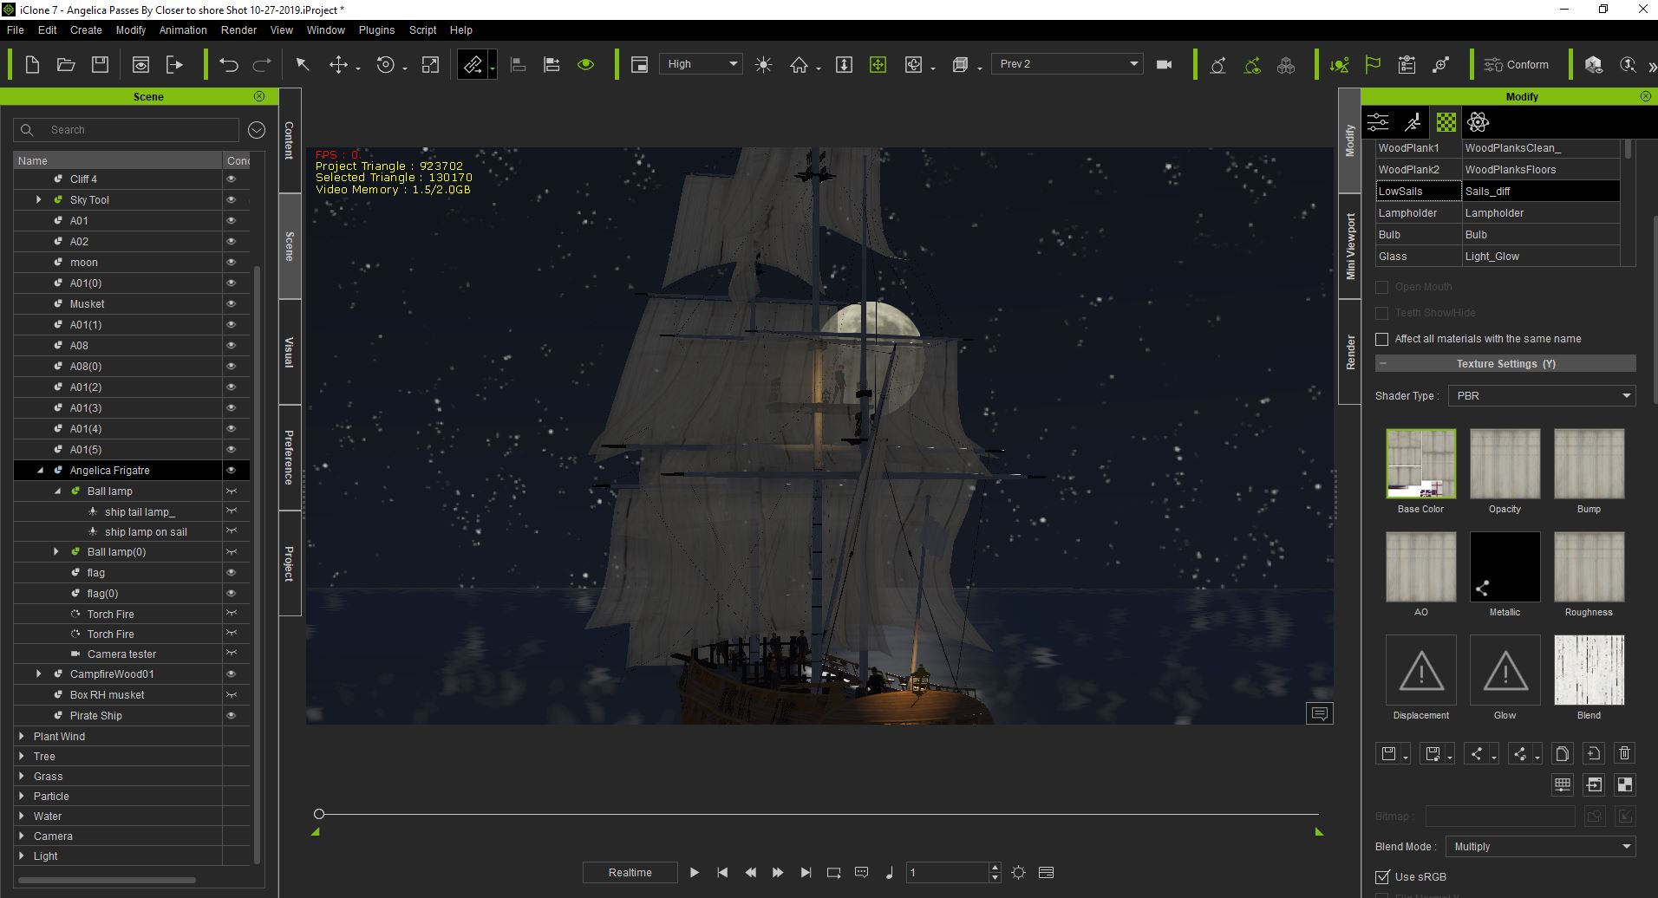Click the green flag icon in the toolbar
Screen dimensions: 1658x898
[1373, 64]
